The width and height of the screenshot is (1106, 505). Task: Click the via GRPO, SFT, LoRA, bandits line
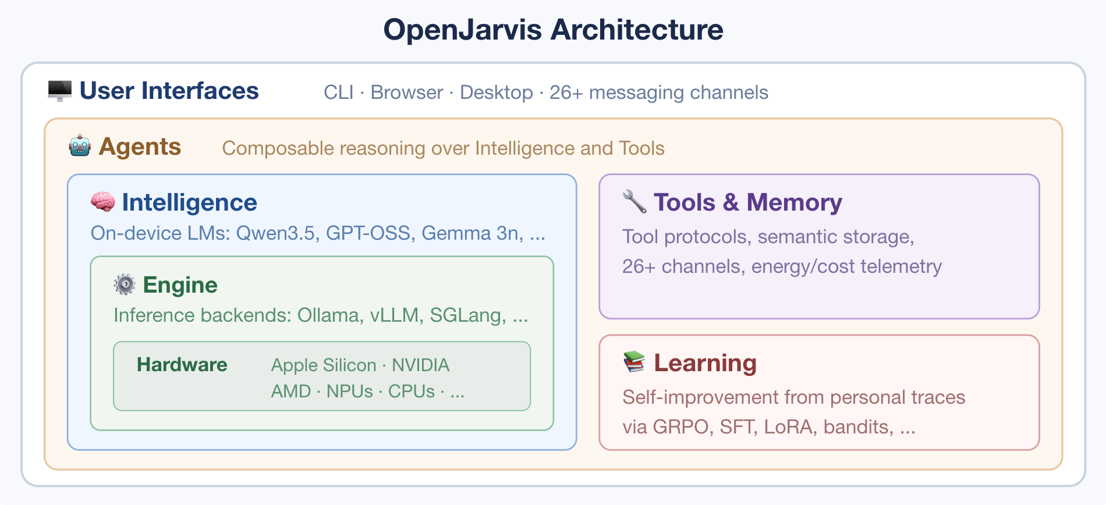click(769, 427)
